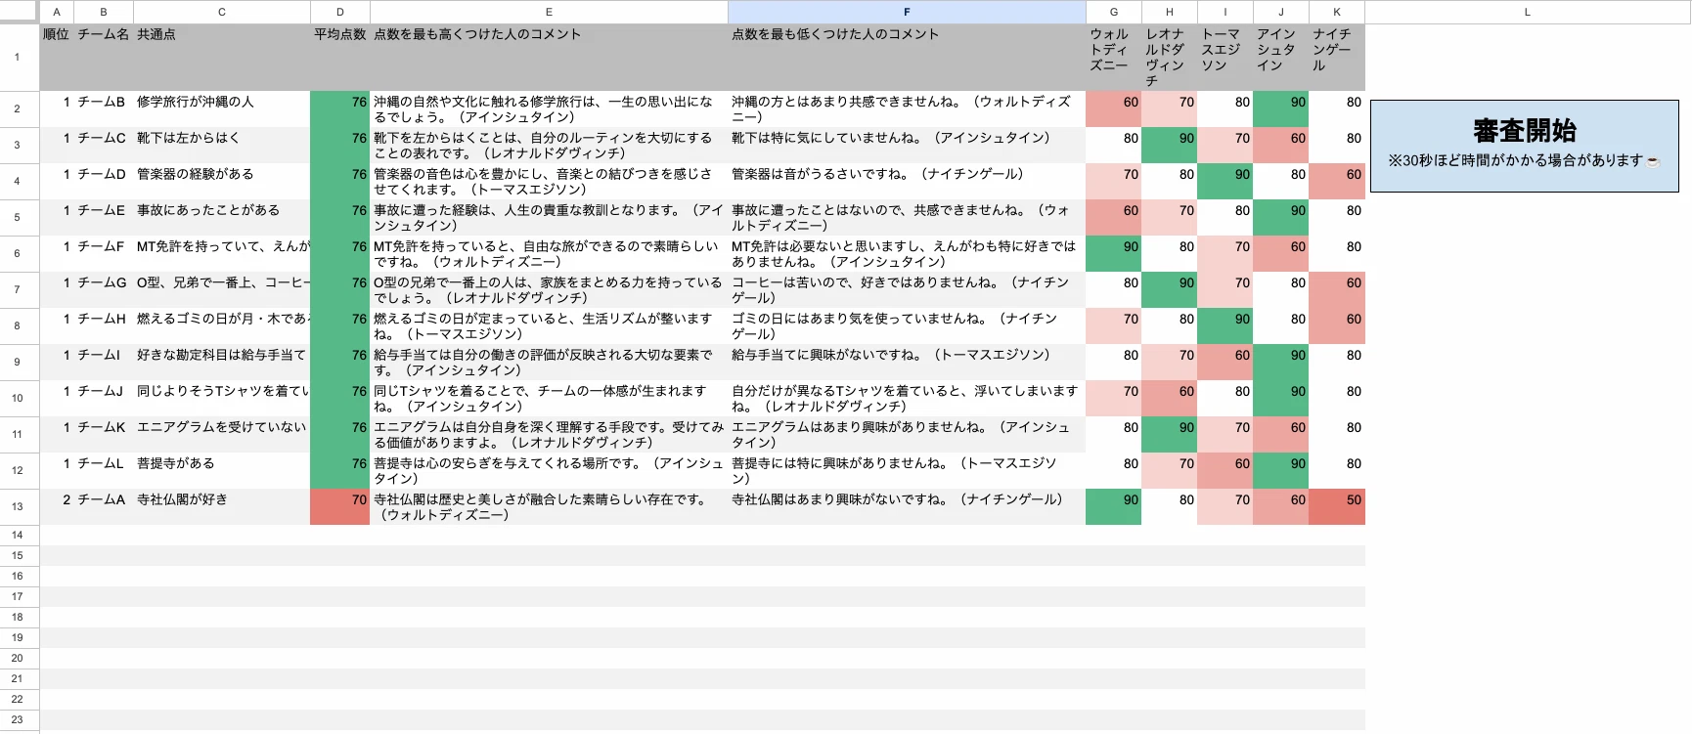Click the チーム名 header cell
This screenshot has width=1692, height=734.
[x=104, y=58]
